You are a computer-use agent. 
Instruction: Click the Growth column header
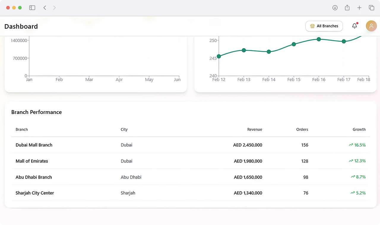click(359, 129)
